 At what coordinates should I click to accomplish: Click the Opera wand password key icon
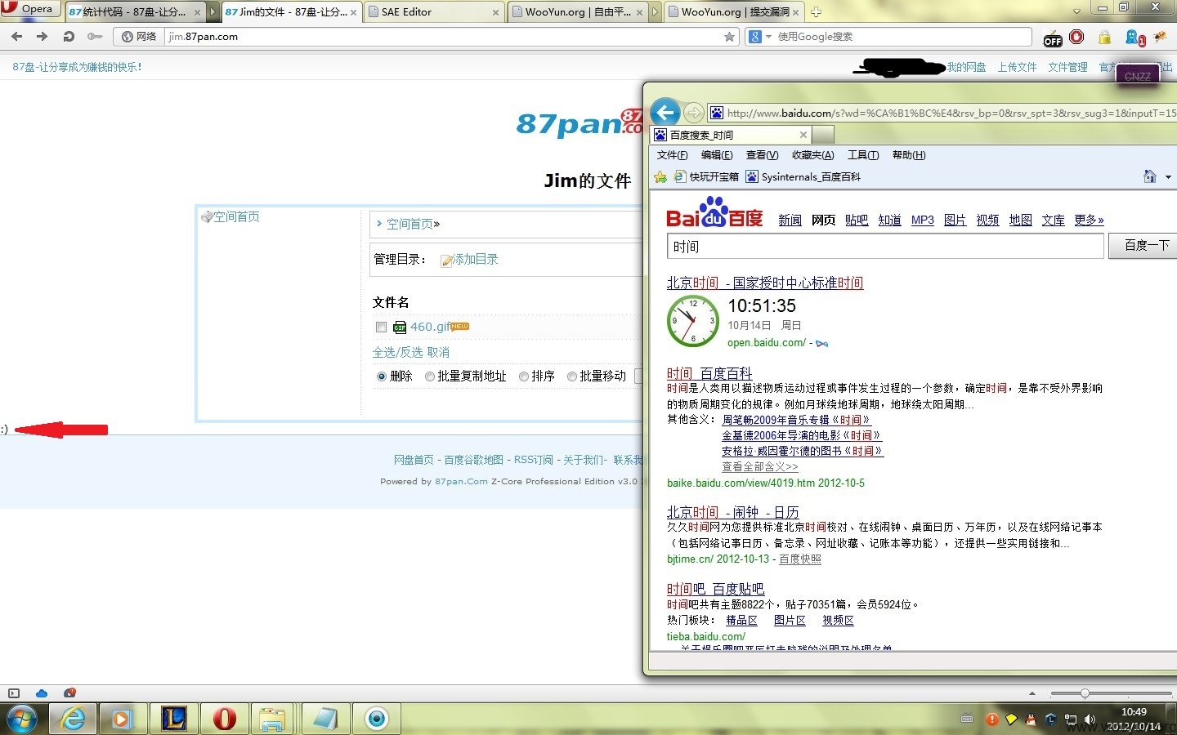pyautogui.click(x=95, y=37)
